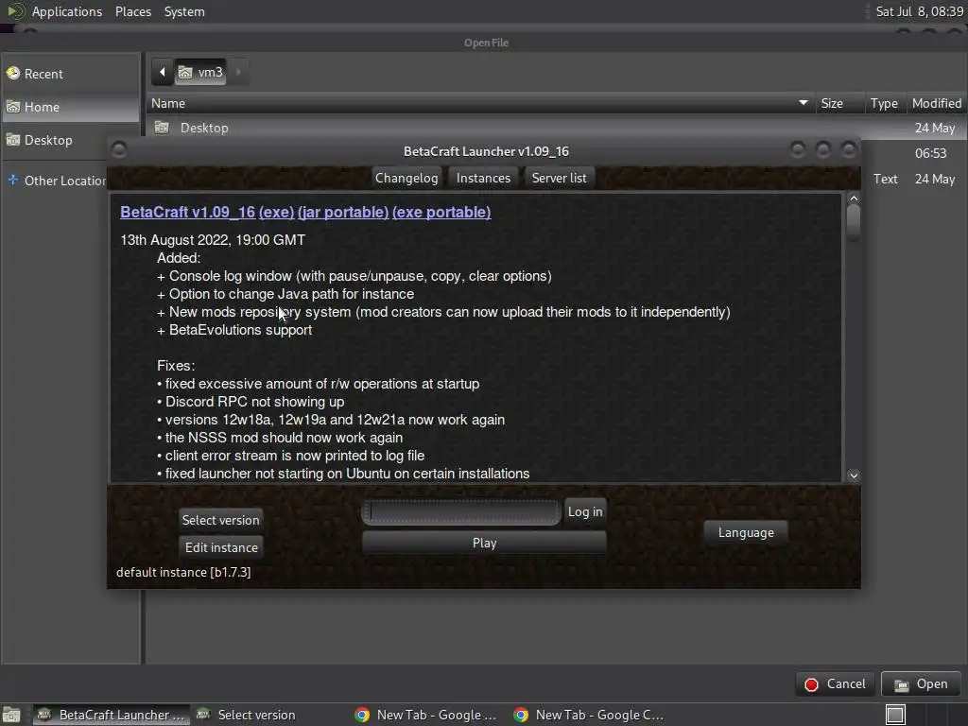Focus the username input field
968x726 pixels.
[x=461, y=512]
